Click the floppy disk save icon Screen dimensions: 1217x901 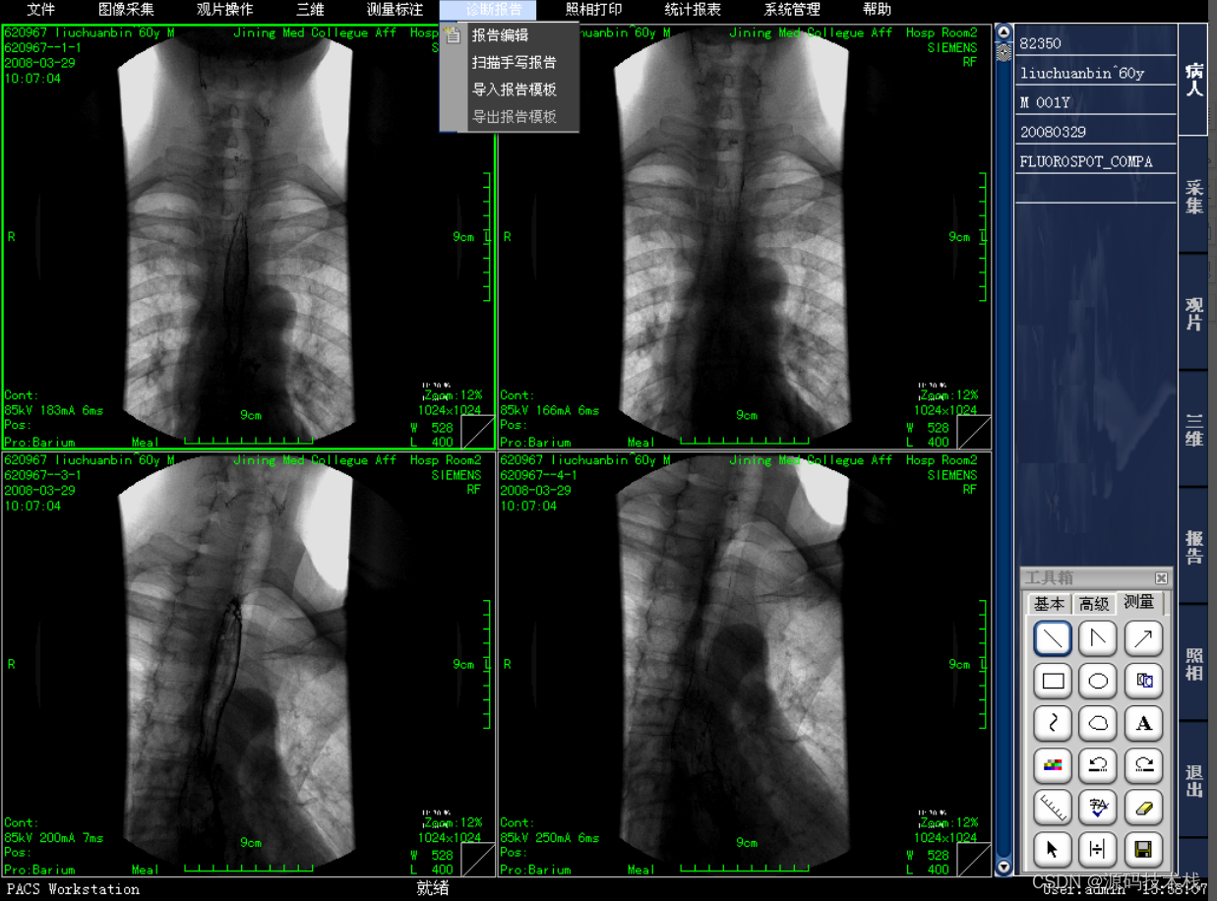1143,849
